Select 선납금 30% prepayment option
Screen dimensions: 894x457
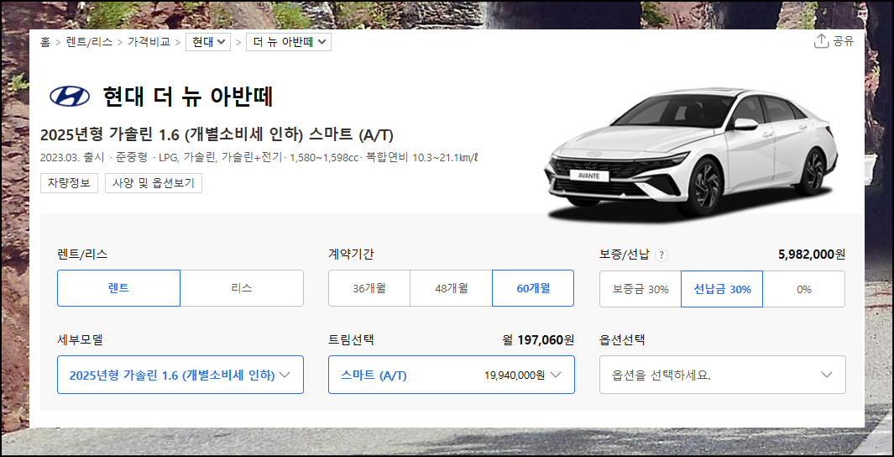click(x=722, y=289)
